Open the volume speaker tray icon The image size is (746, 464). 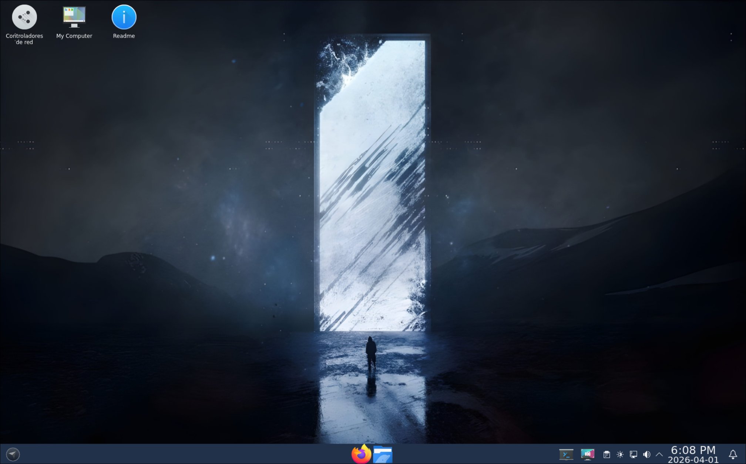tap(646, 454)
